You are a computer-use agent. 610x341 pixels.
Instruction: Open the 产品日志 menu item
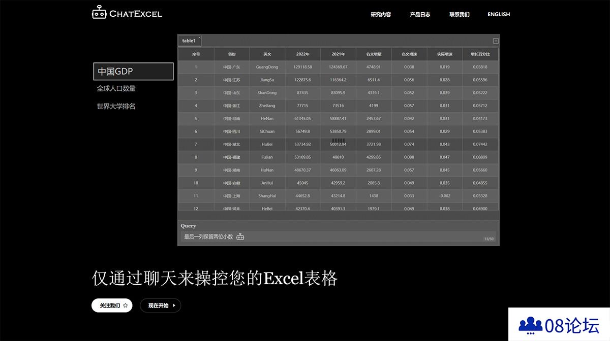point(420,14)
